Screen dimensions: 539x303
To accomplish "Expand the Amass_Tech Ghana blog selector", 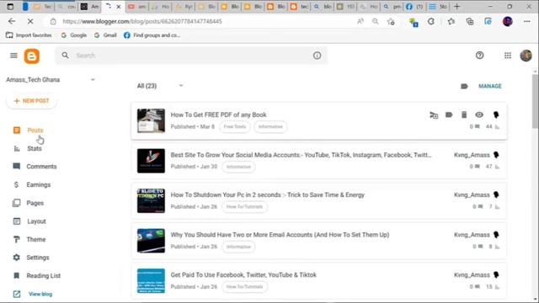I will pos(93,80).
